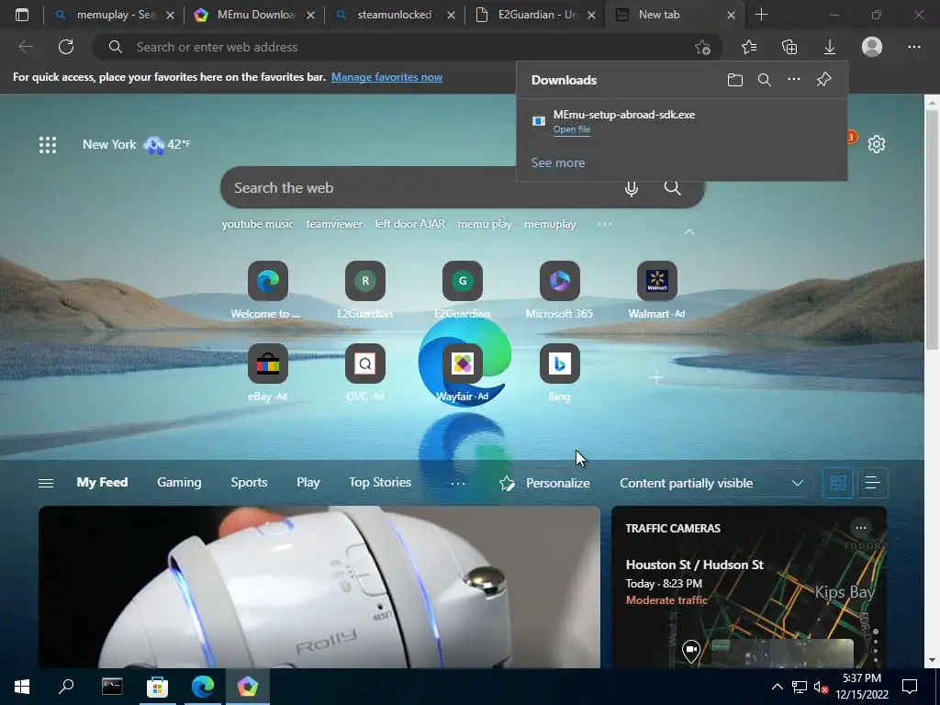Open Windows Start menu

pyautogui.click(x=22, y=687)
